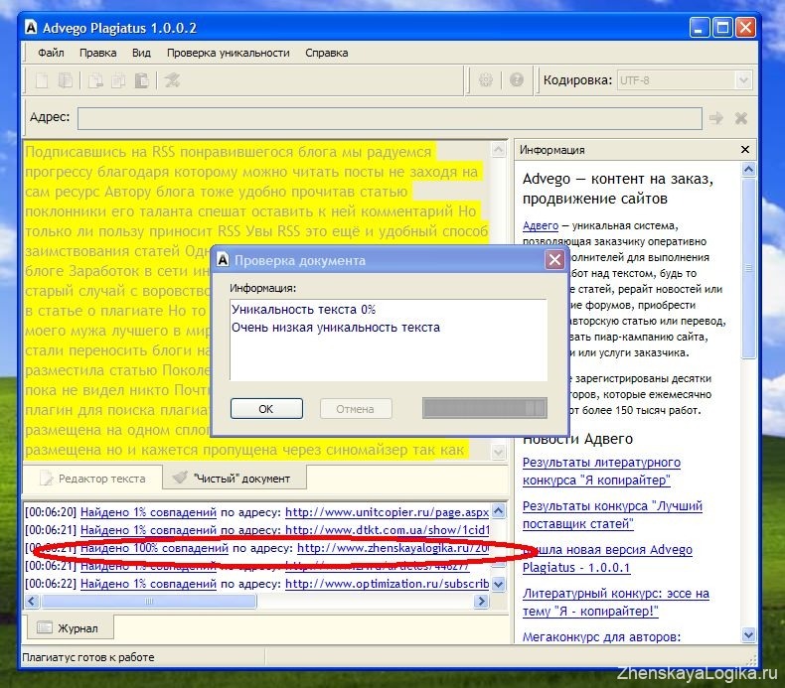Viewport: 785px width, 688px height.
Task: Click status text Плагиатус готов к работе
Action: pos(88,657)
